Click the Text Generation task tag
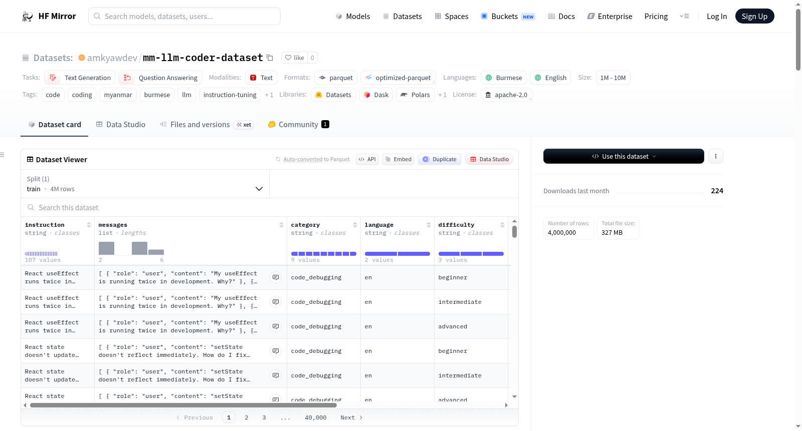Image resolution: width=802 pixels, height=431 pixels. [80, 78]
